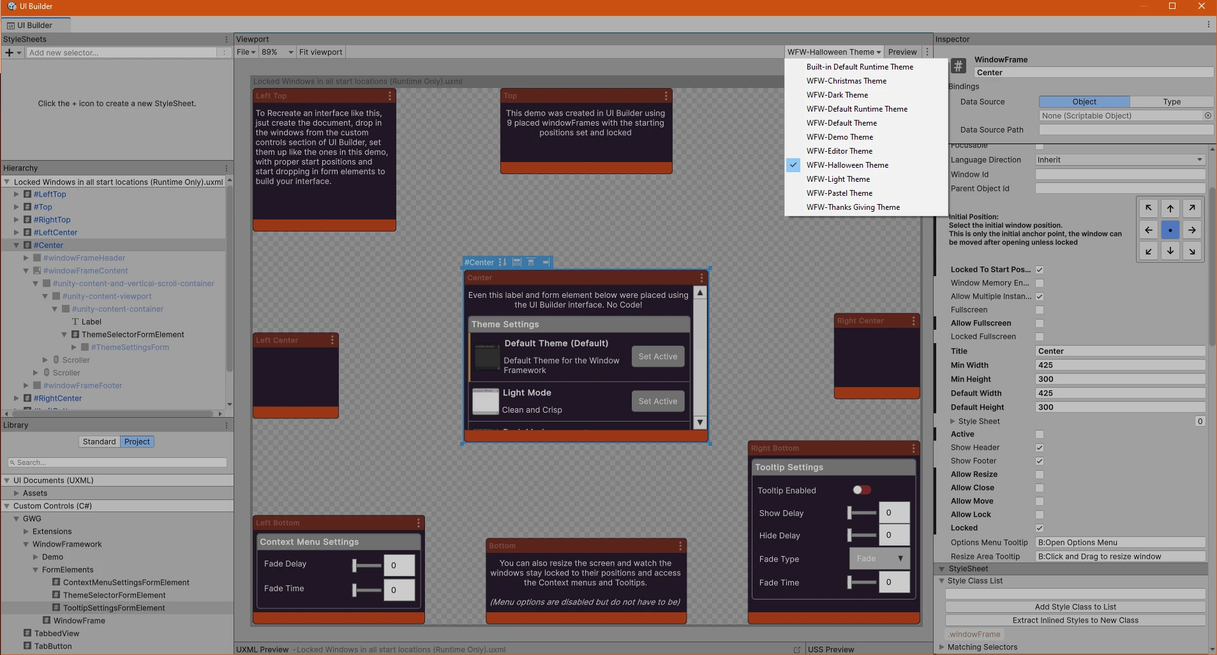
Task: Open the Language Direction dropdown
Action: pos(1120,160)
